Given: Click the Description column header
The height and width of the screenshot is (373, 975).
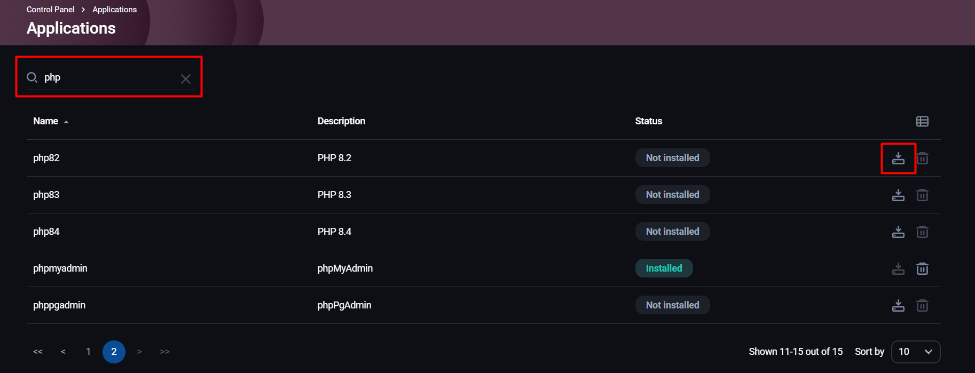Looking at the screenshot, I should tap(341, 121).
